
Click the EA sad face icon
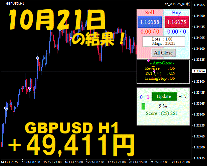click(188, 4)
